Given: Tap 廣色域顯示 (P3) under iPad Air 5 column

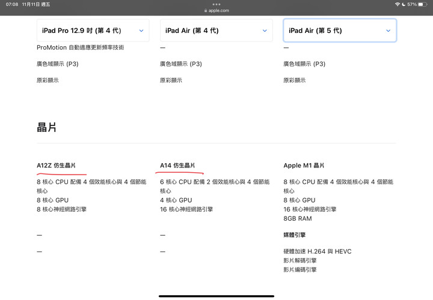Looking at the screenshot, I should pos(304,64).
